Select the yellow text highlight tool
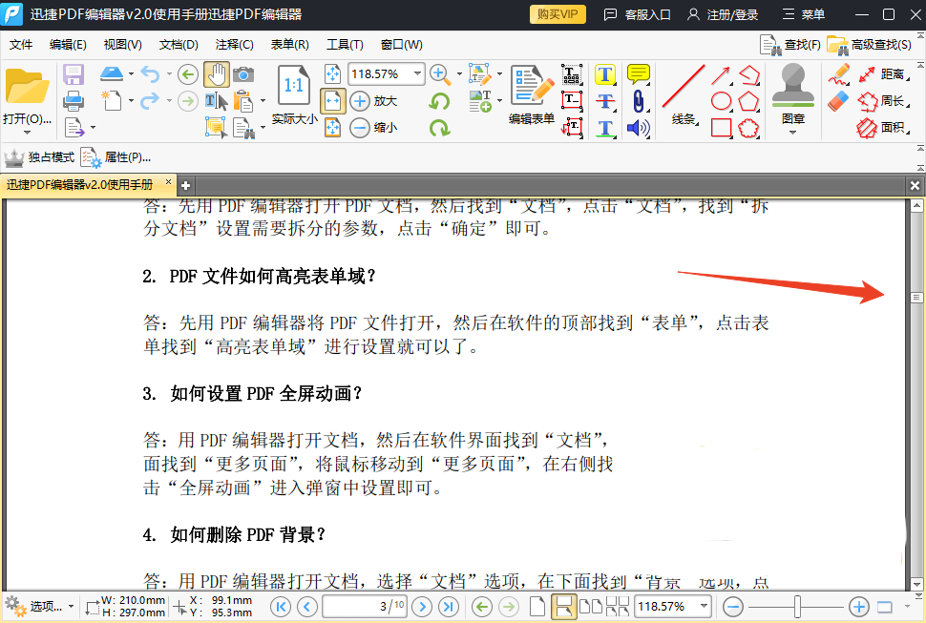The width and height of the screenshot is (926, 623). pos(604,74)
